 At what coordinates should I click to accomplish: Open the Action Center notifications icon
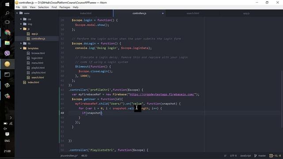click(7, 134)
